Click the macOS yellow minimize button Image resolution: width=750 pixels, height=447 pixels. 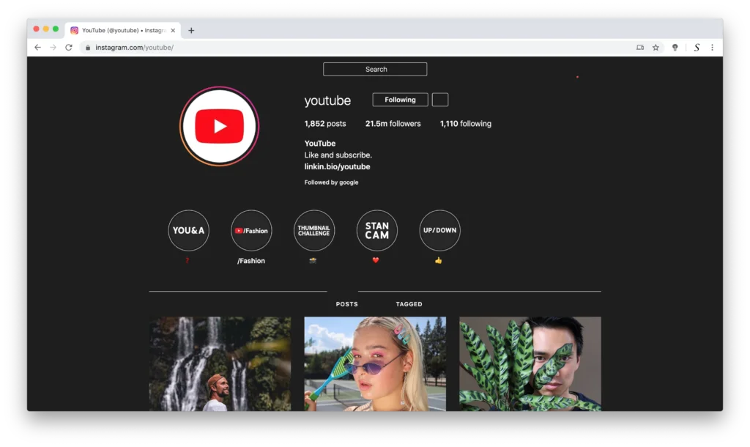[x=46, y=29]
